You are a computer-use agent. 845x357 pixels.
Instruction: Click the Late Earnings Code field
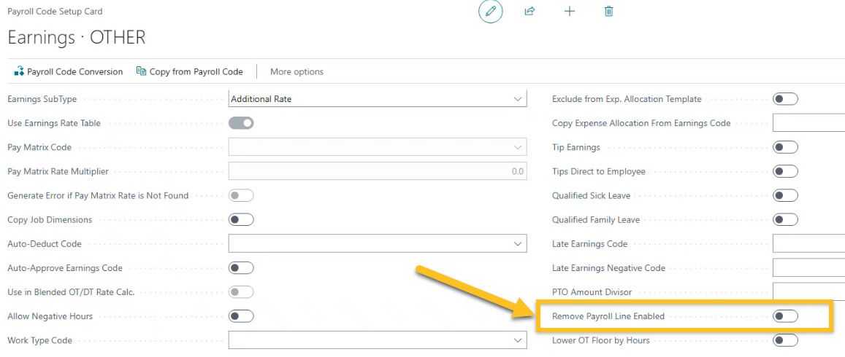tap(808, 243)
